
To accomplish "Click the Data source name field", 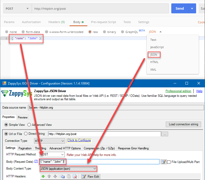I will [x=116, y=108].
